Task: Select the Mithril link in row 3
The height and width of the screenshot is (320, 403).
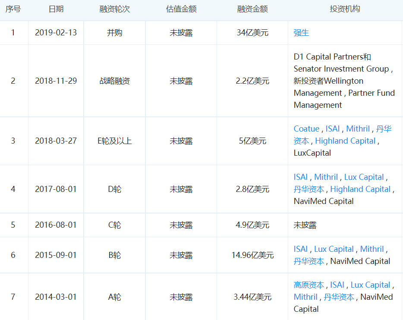Action: [x=358, y=129]
